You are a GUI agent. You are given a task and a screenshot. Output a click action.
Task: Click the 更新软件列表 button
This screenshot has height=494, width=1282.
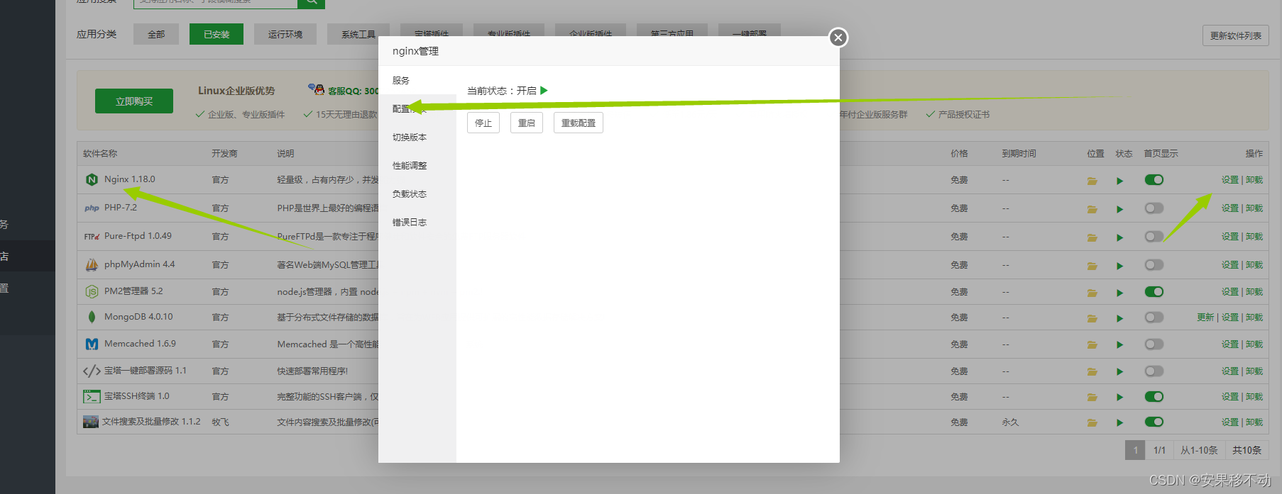[1236, 35]
